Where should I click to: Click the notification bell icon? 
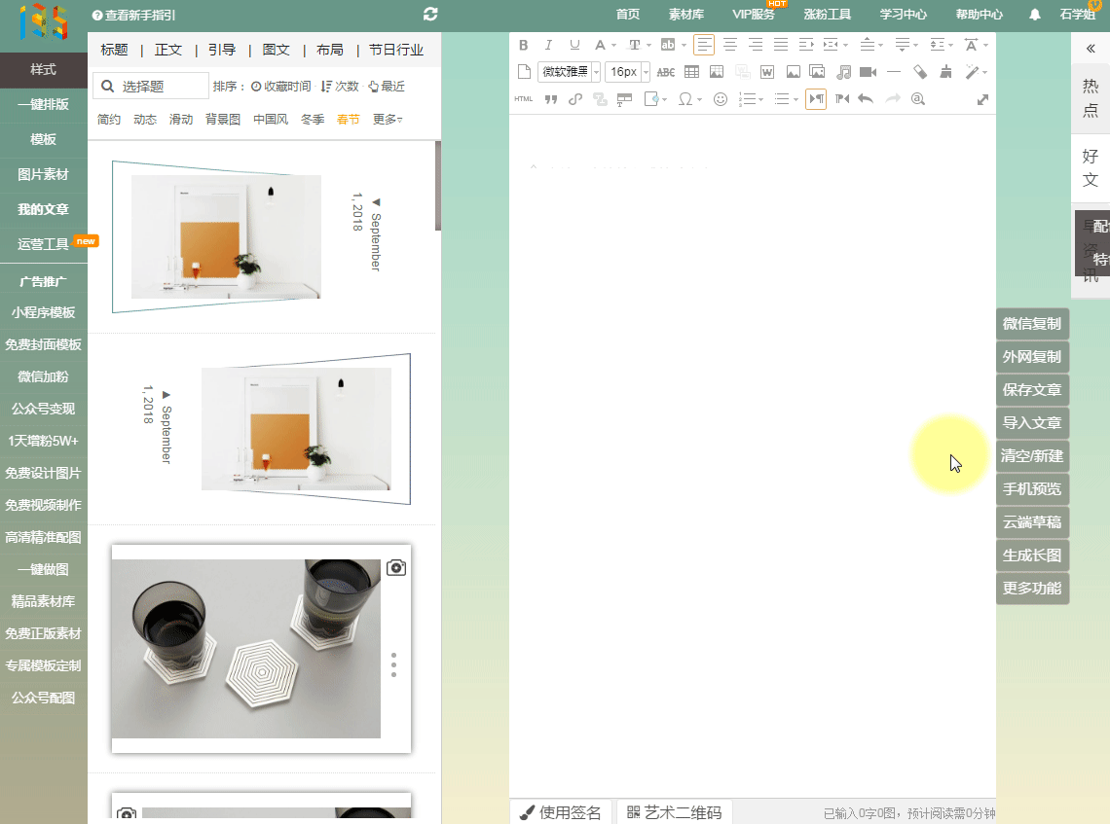click(x=1035, y=15)
